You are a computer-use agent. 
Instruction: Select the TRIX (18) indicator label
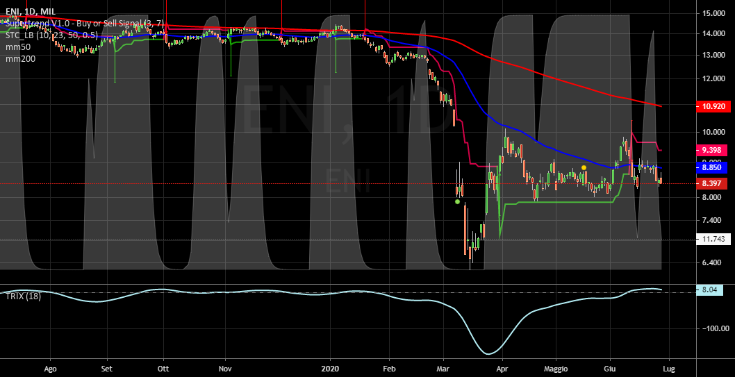pos(23,296)
